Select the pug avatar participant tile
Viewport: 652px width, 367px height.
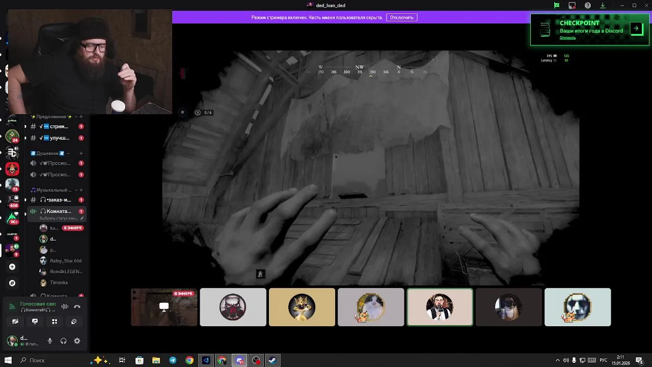tap(509, 307)
